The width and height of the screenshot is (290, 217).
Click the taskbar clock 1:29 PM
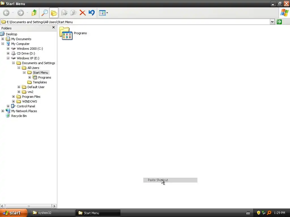pyautogui.click(x=280, y=213)
